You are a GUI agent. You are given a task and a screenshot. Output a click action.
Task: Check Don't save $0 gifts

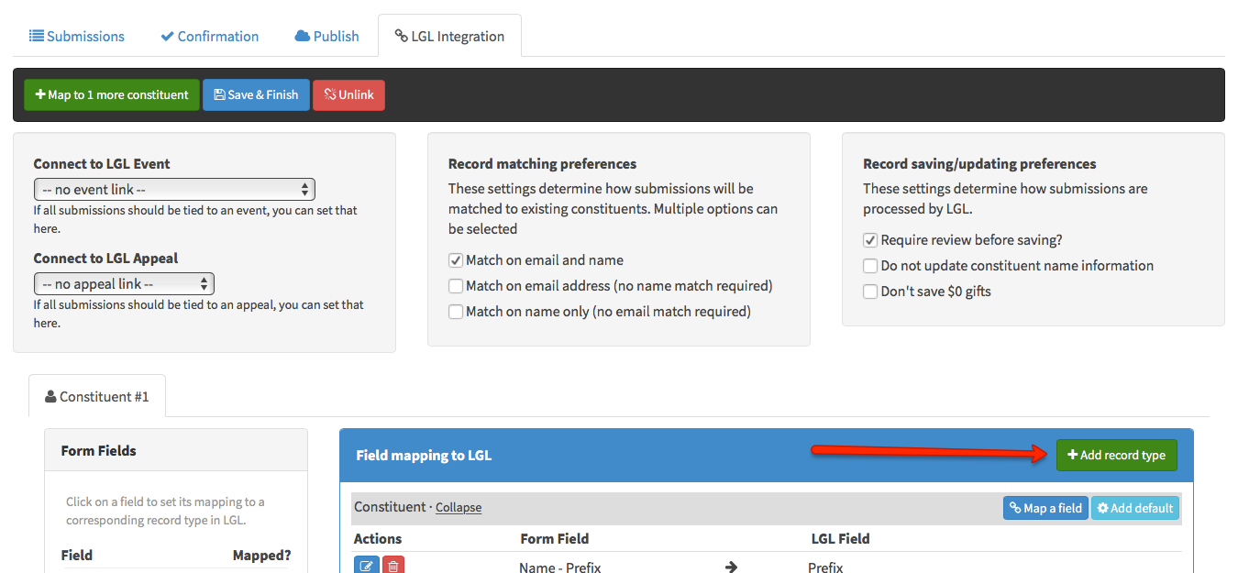[870, 292]
